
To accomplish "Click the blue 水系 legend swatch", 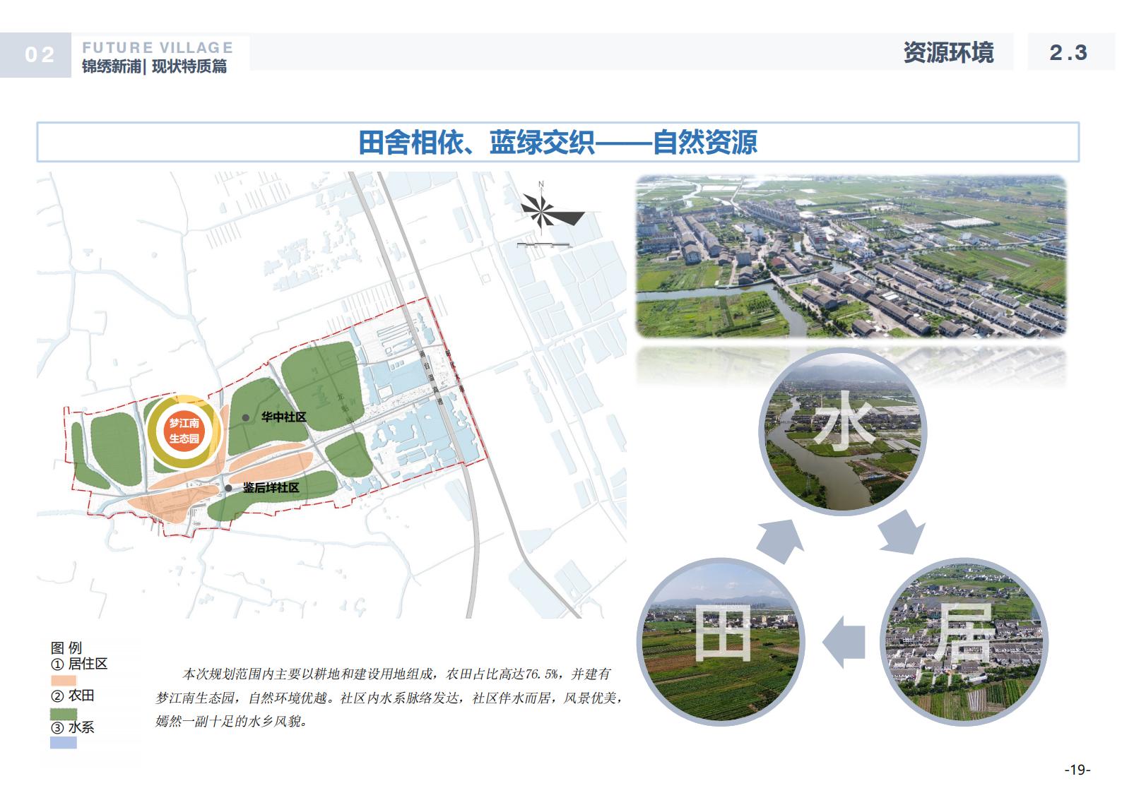I will point(64,743).
